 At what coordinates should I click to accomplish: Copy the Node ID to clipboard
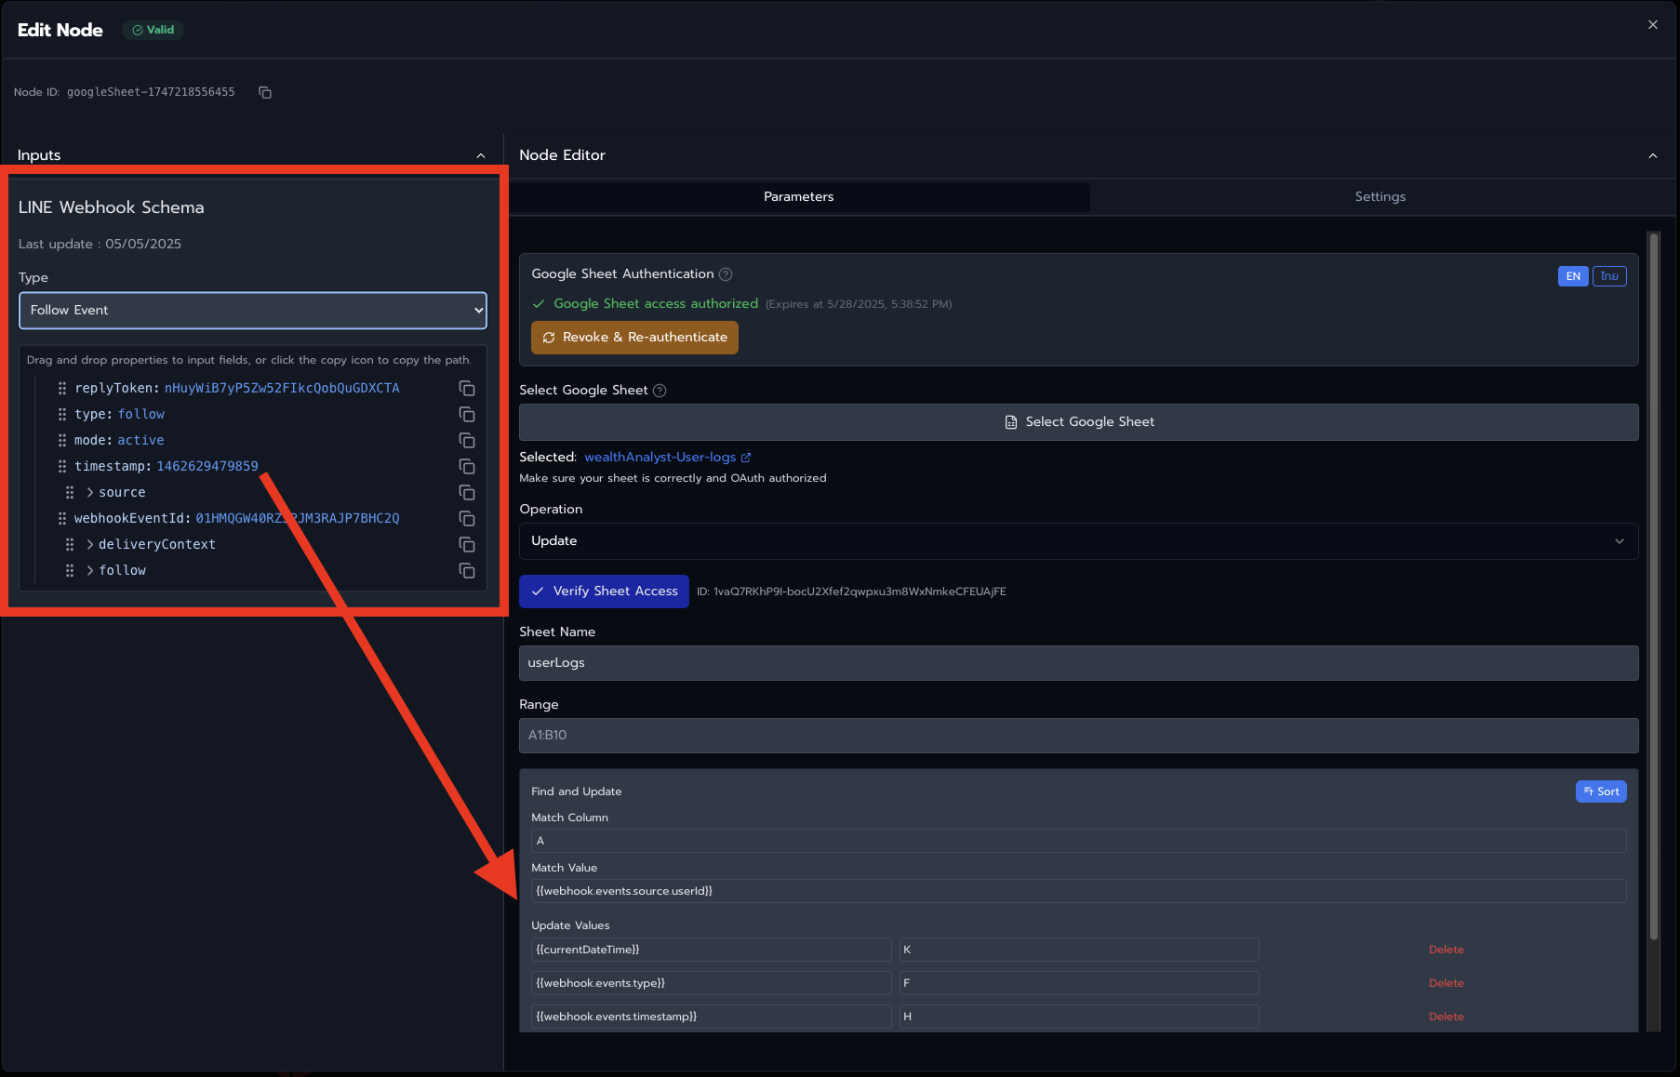pos(265,92)
